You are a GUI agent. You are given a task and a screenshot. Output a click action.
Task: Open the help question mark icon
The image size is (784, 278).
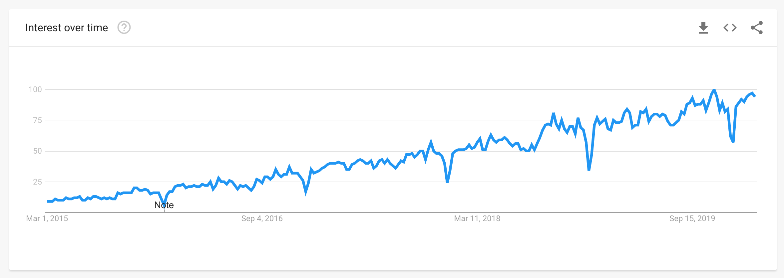(124, 28)
